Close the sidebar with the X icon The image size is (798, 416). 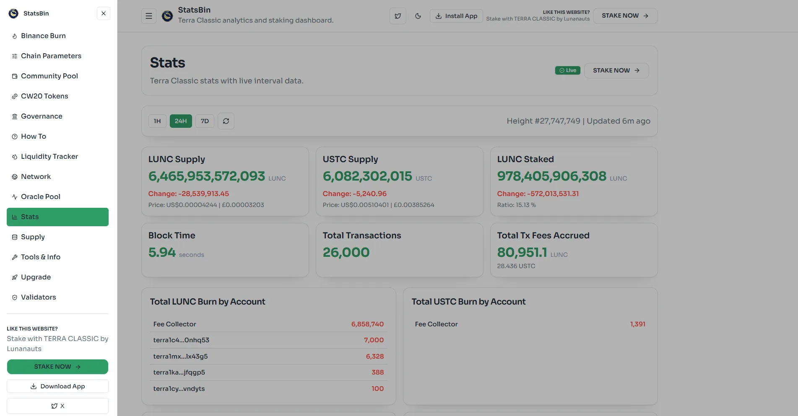[x=104, y=13]
